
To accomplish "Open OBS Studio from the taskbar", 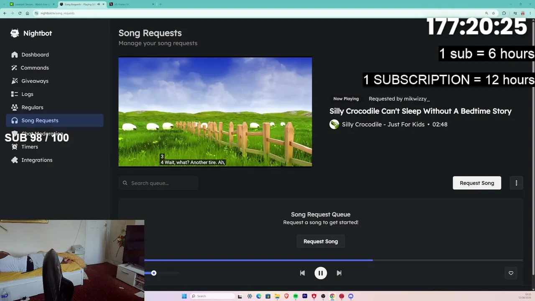I will click(323, 296).
